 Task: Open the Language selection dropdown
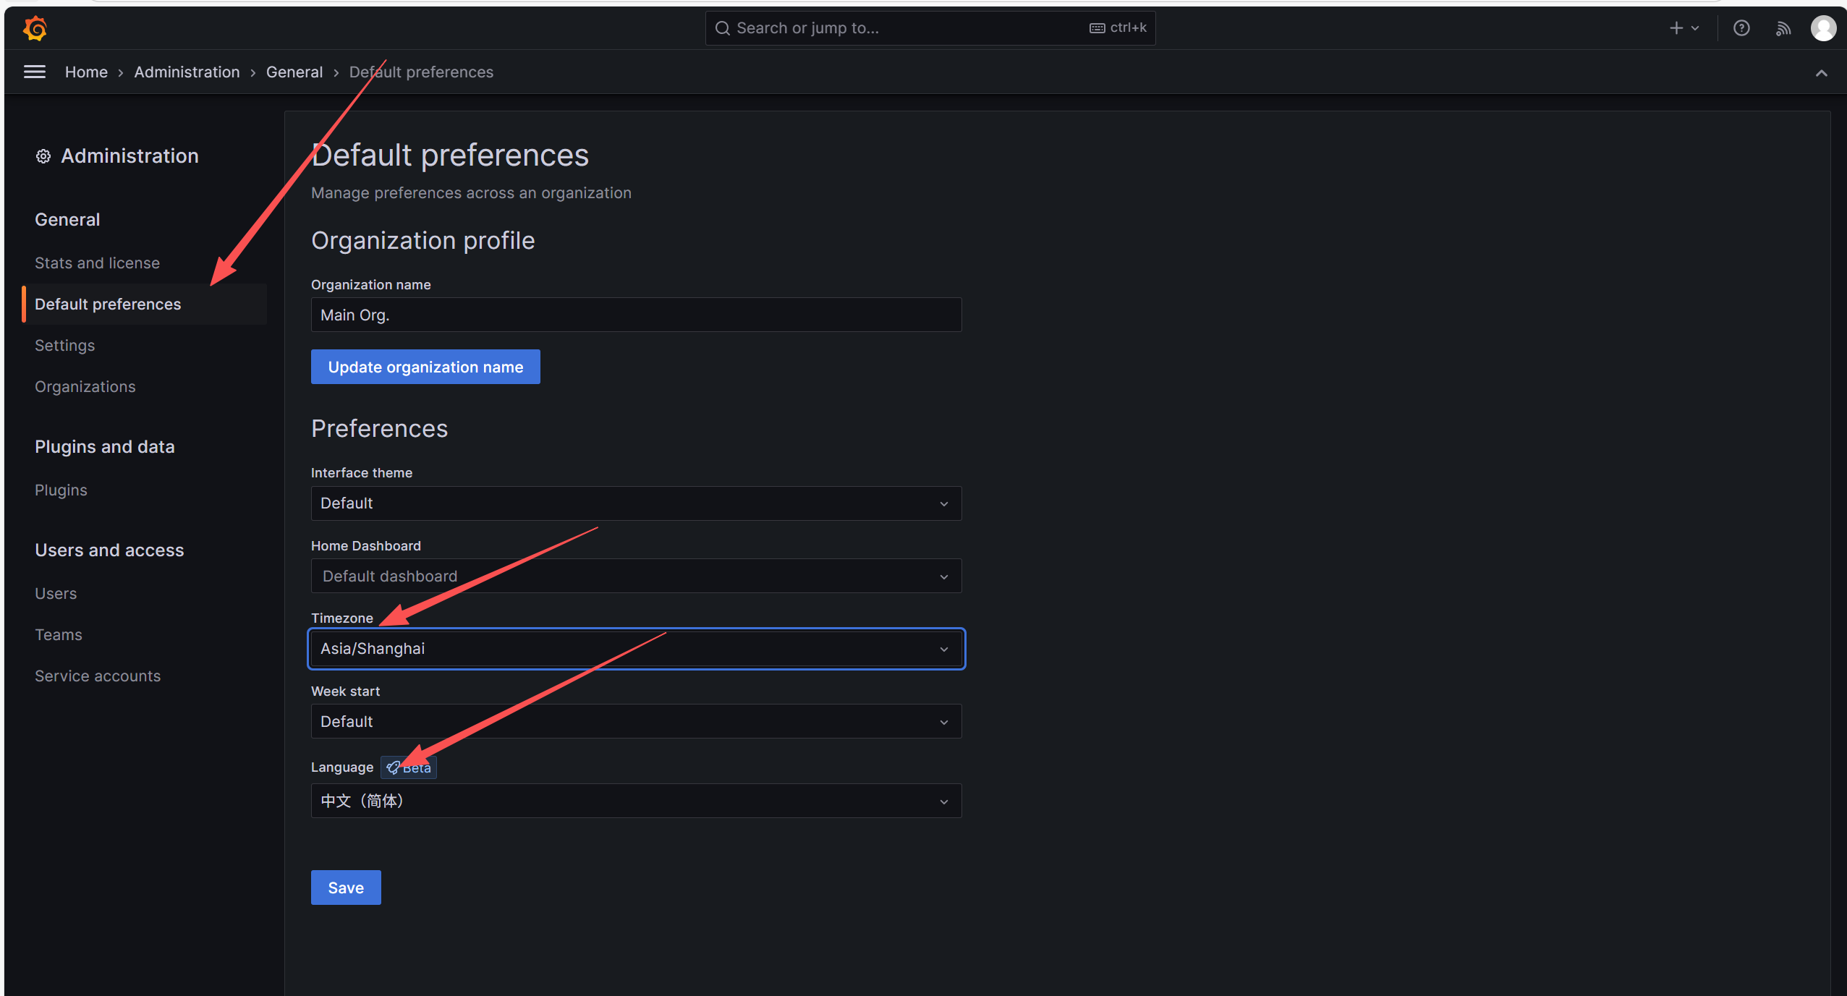(x=636, y=801)
